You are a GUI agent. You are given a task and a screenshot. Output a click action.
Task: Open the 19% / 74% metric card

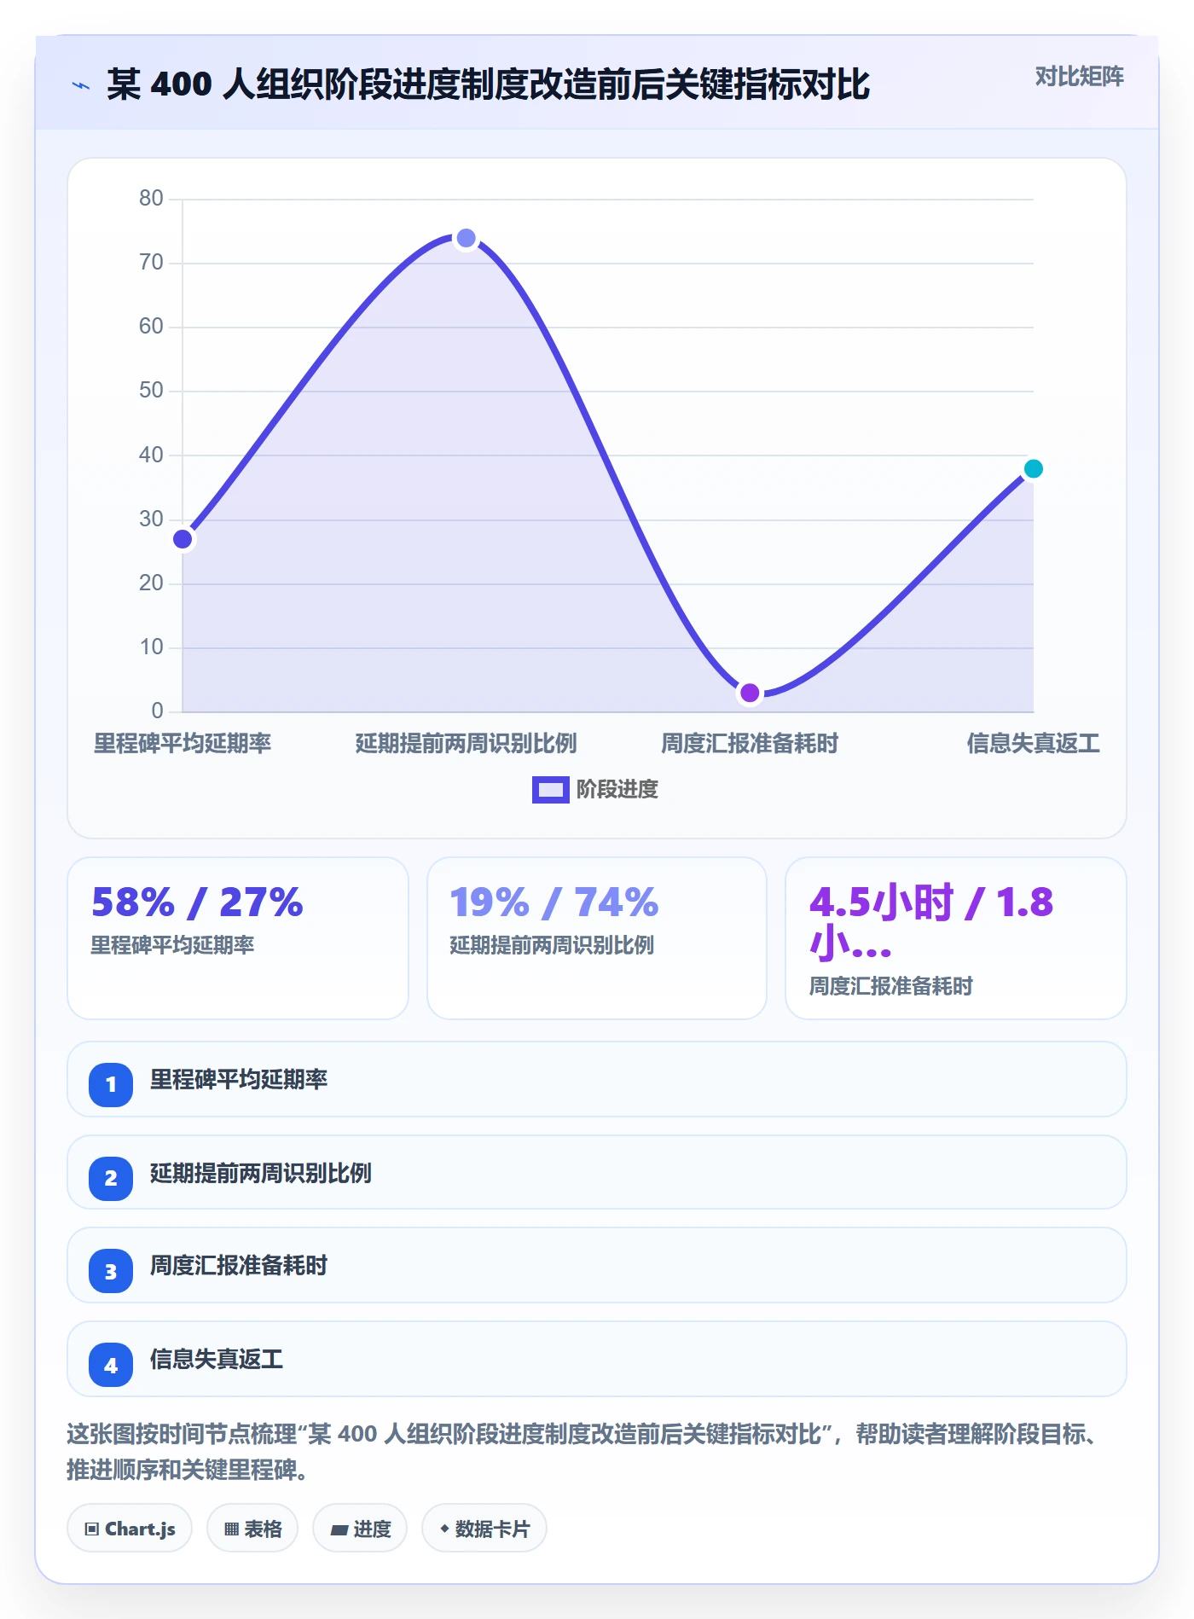coord(597,938)
